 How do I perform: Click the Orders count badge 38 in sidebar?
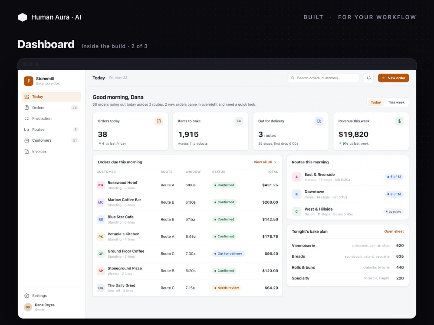[75, 108]
